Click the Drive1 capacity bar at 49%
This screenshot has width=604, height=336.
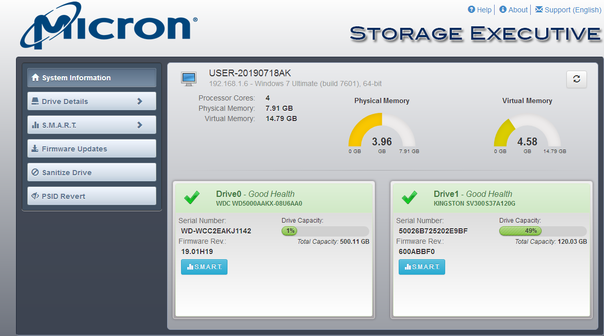click(x=543, y=231)
